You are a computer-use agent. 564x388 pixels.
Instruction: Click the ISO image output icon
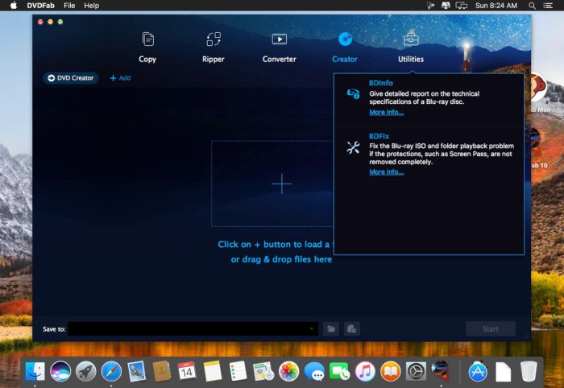352,328
